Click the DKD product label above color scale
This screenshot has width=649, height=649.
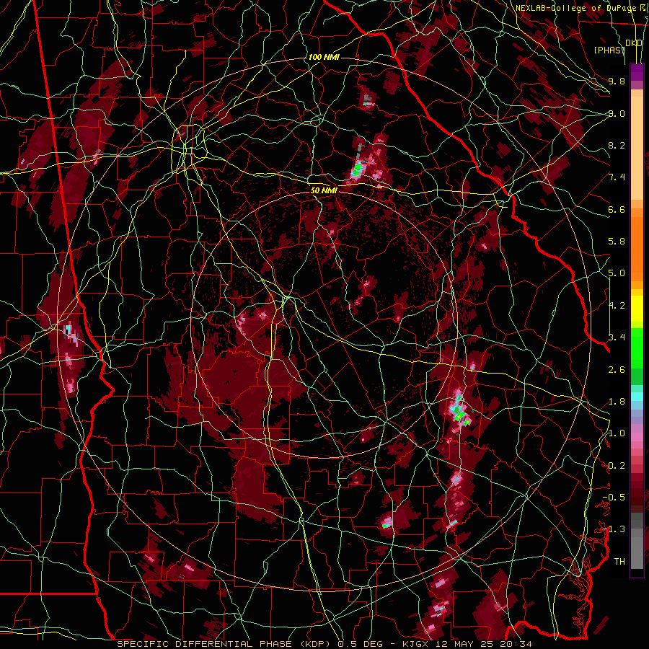click(x=634, y=43)
